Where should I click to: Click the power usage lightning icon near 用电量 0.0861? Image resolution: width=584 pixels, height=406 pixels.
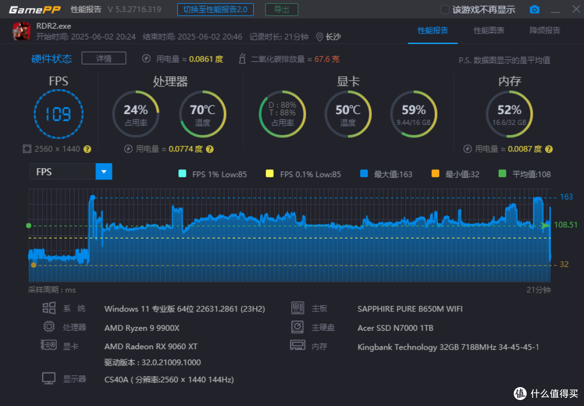(x=147, y=58)
